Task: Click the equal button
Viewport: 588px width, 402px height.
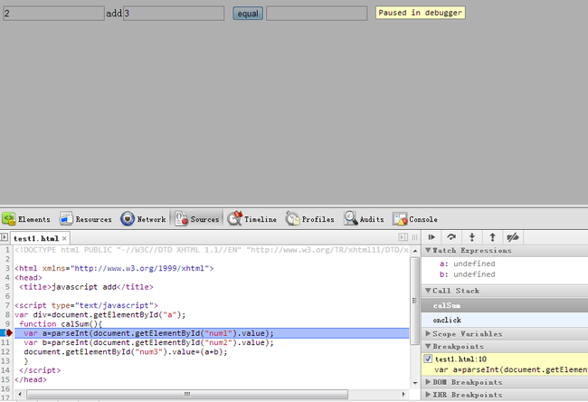Action: 248,14
